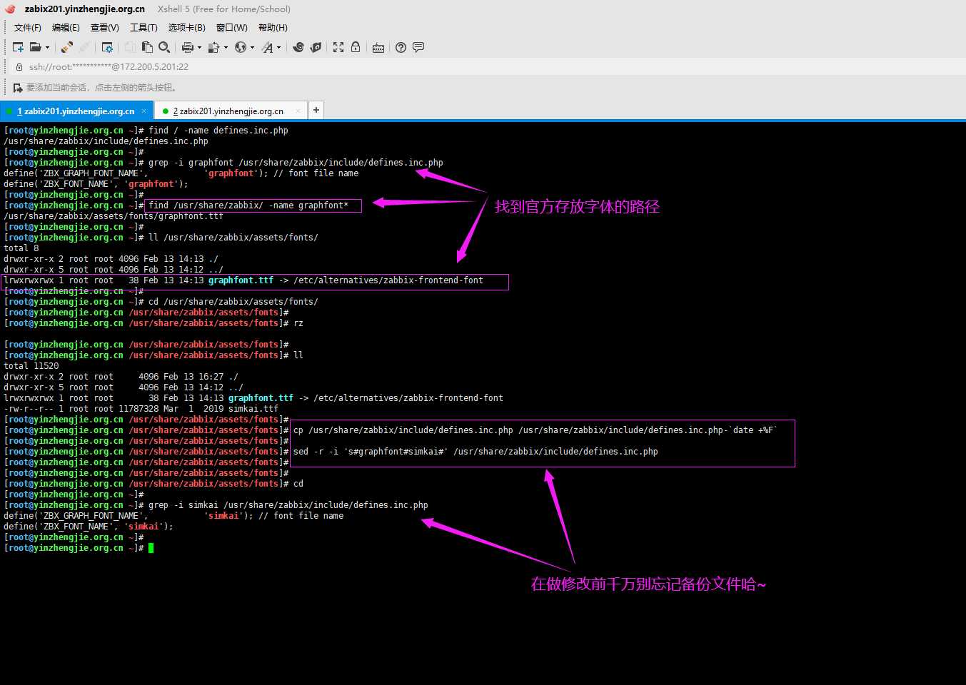Click the Print icon
The width and height of the screenshot is (966, 685).
(x=187, y=47)
